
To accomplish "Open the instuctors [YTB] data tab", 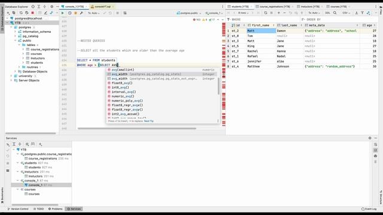I will click(x=310, y=7).
